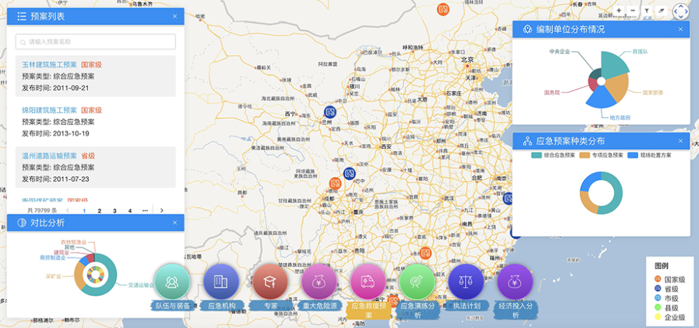Go to next page of plan list
This screenshot has width=699, height=328.
[162, 210]
